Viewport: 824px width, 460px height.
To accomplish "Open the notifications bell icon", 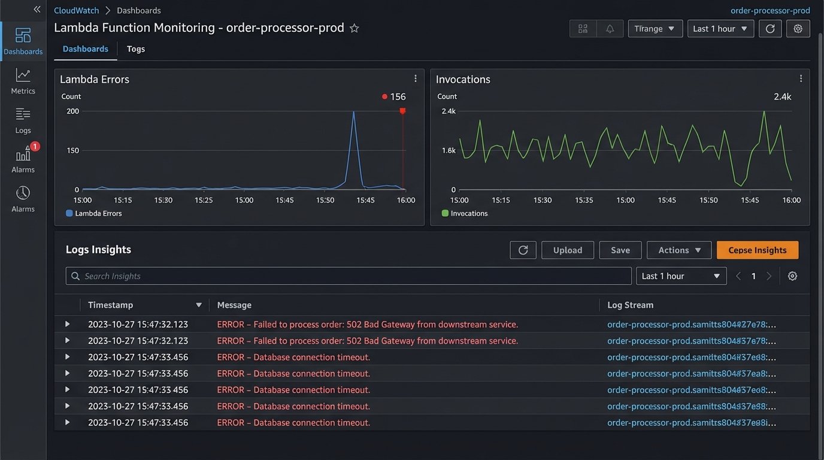I will pos(611,28).
